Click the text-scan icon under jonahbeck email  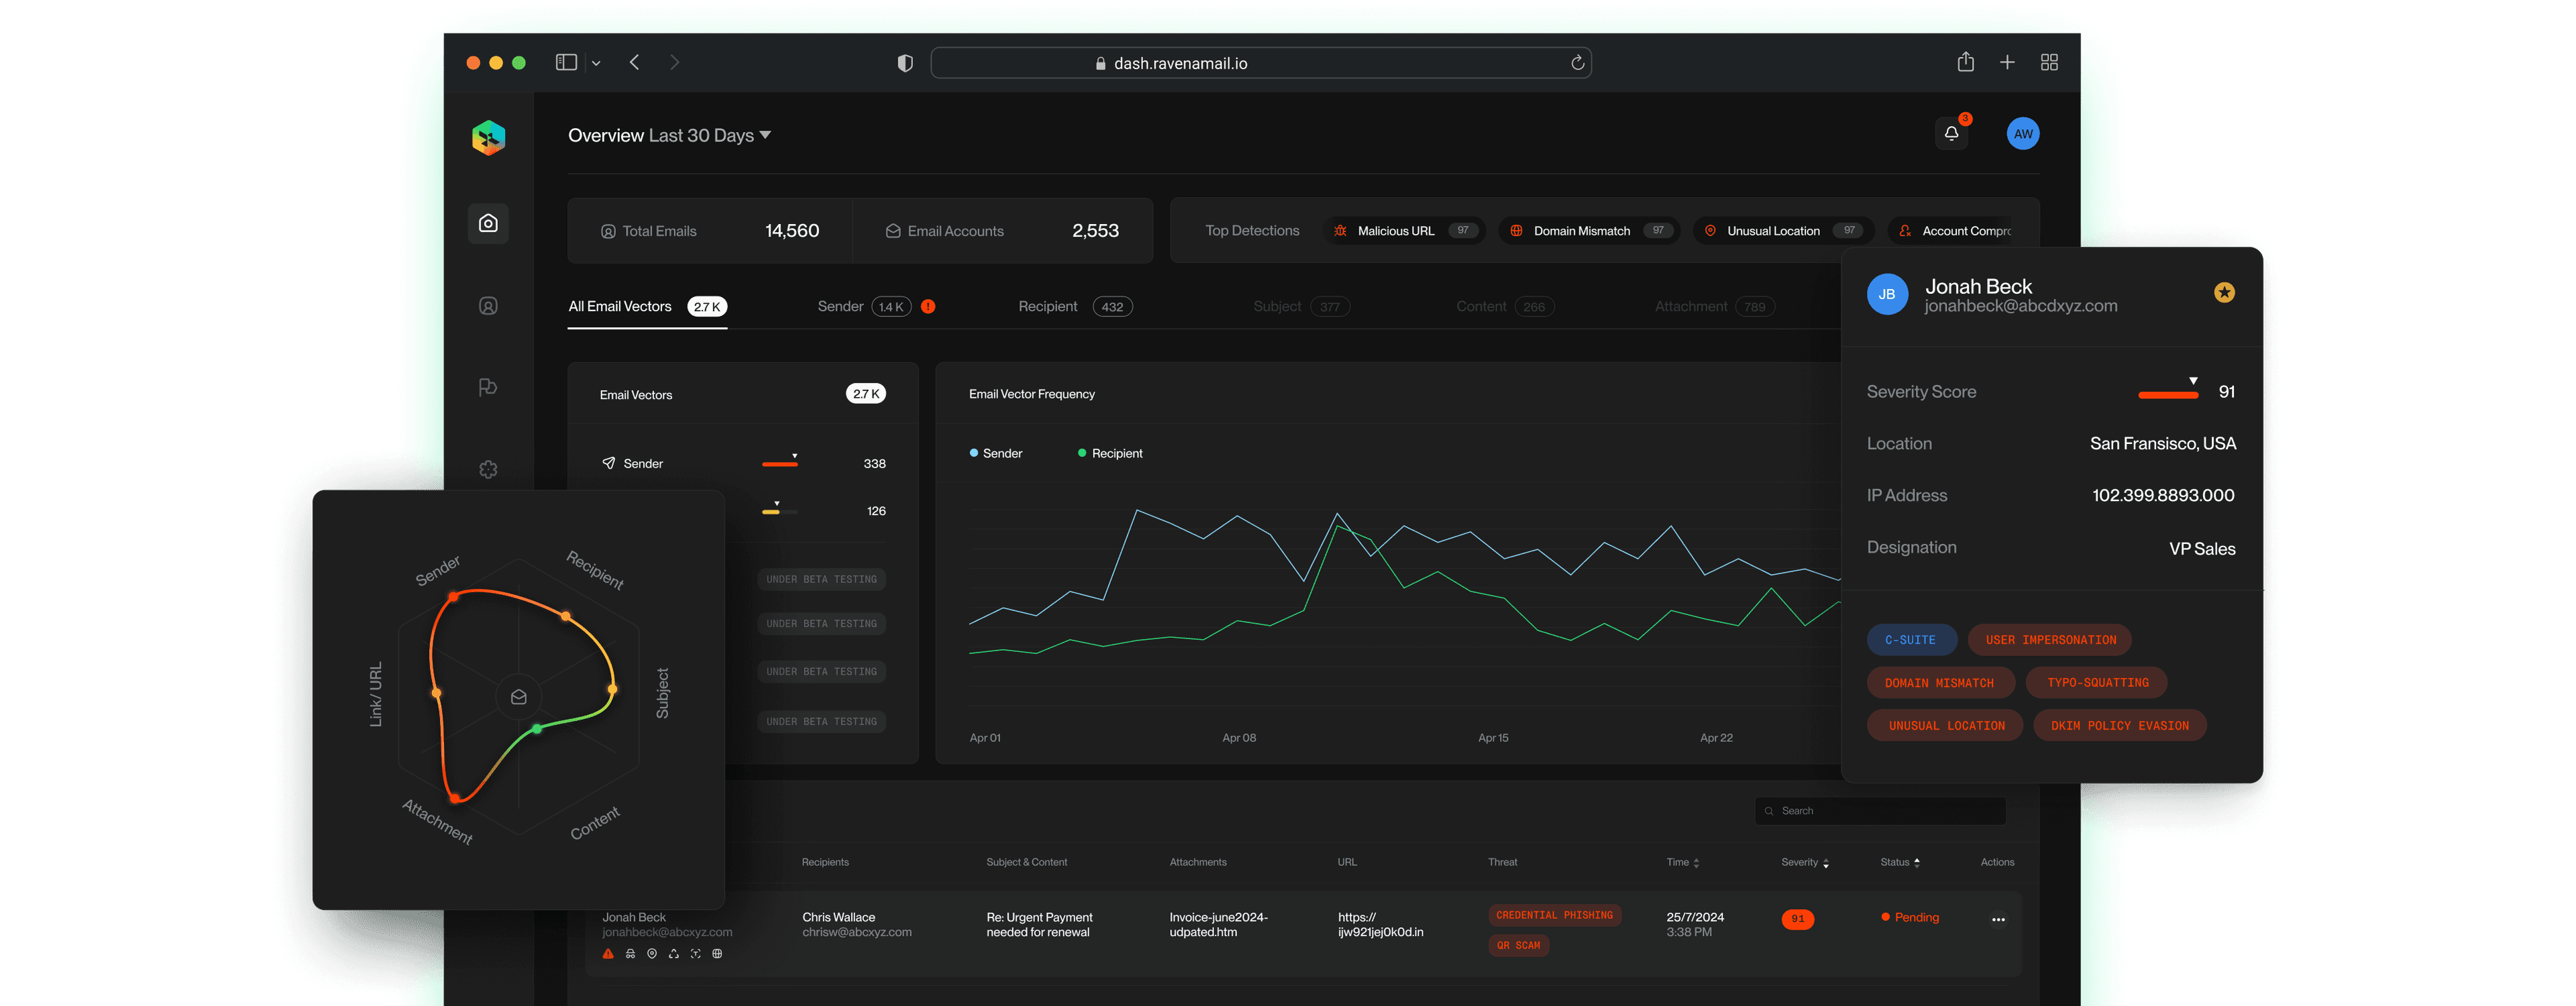[x=695, y=954]
